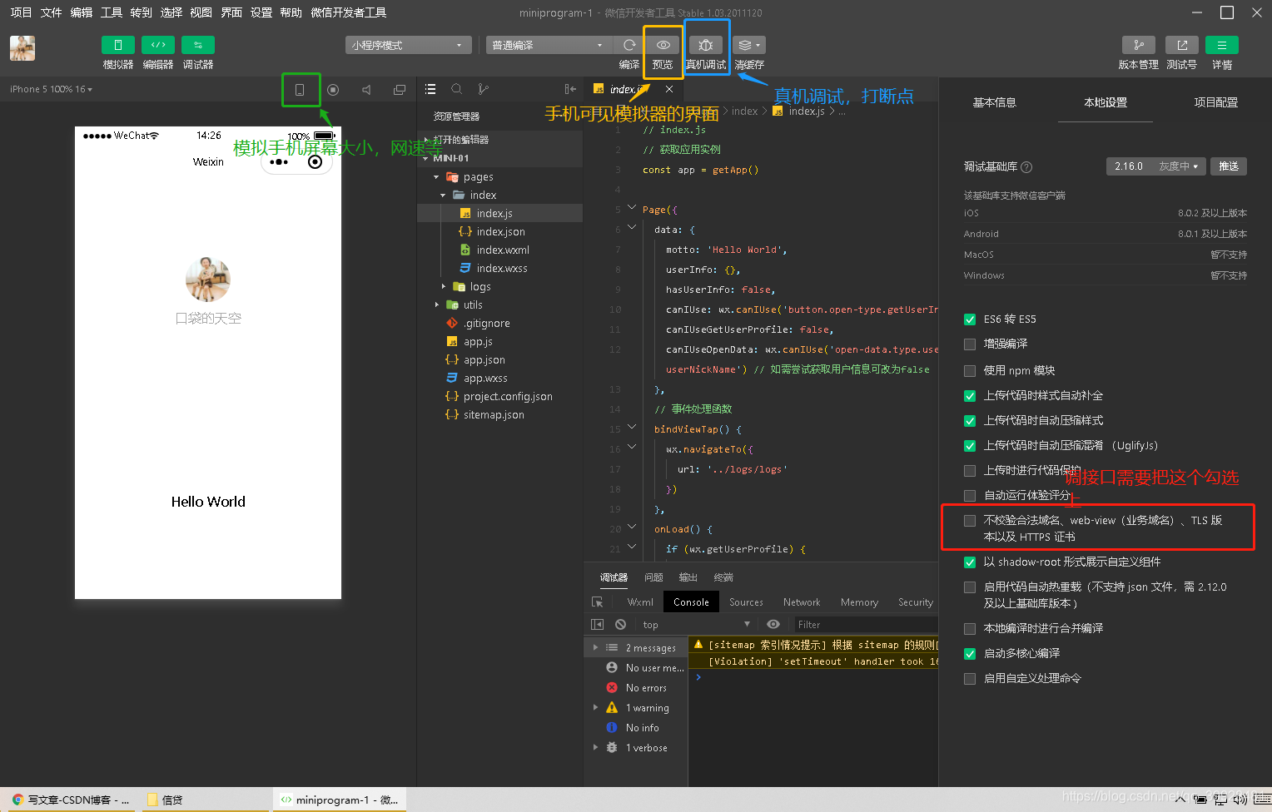Close the index.js editor tab
1272x812 pixels.
(669, 89)
